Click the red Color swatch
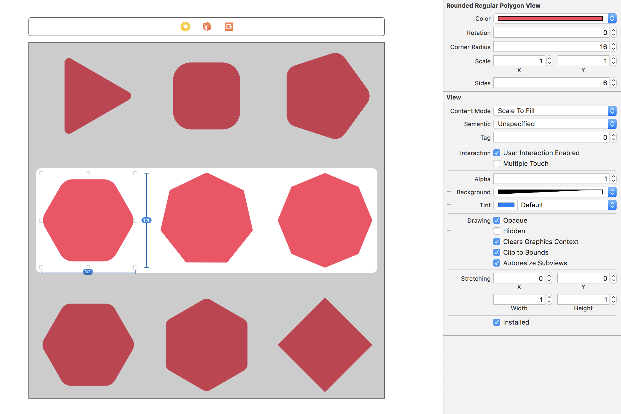This screenshot has height=414, width=621. [550, 18]
